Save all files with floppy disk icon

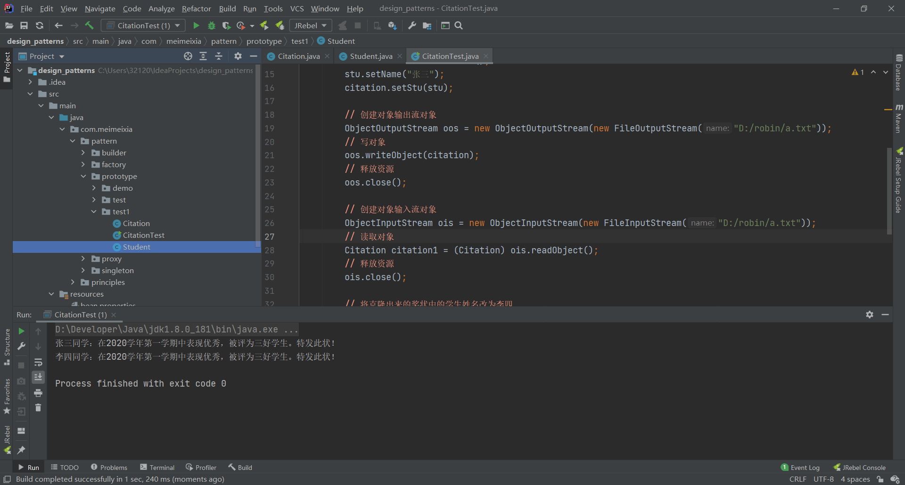(x=24, y=25)
